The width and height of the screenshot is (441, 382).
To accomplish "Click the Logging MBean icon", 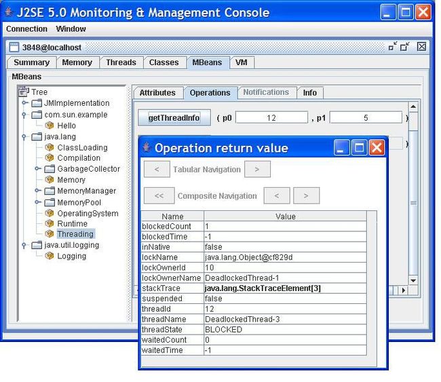I will click(50, 256).
